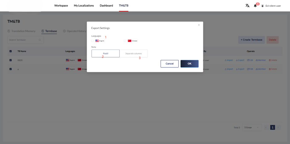Click the search magnifier in Search Termbase

coord(40,40)
